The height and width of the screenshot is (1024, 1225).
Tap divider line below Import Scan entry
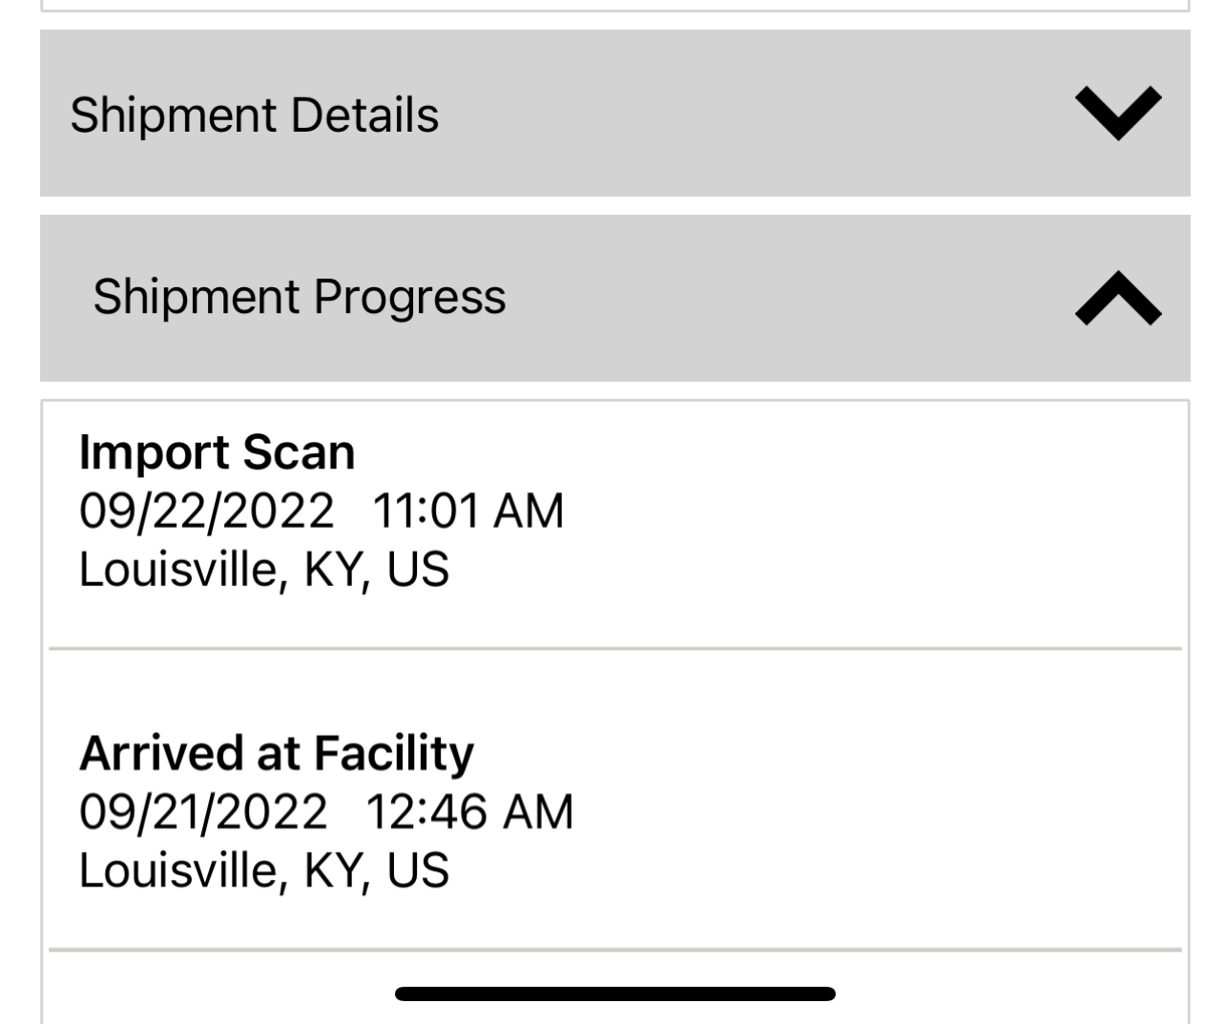click(x=614, y=649)
